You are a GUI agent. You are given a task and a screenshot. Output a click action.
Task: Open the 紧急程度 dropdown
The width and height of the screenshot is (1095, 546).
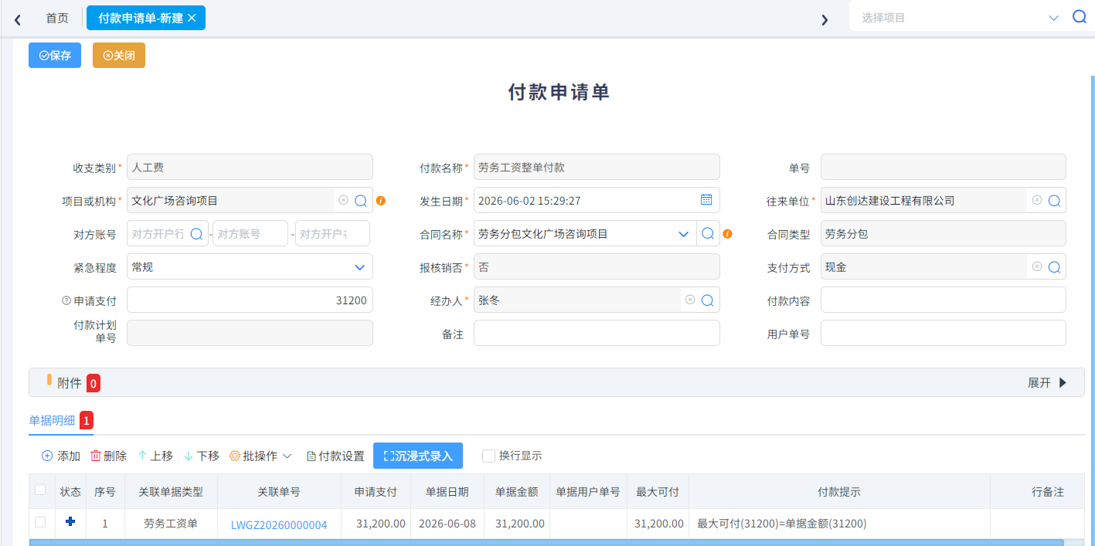pyautogui.click(x=250, y=267)
